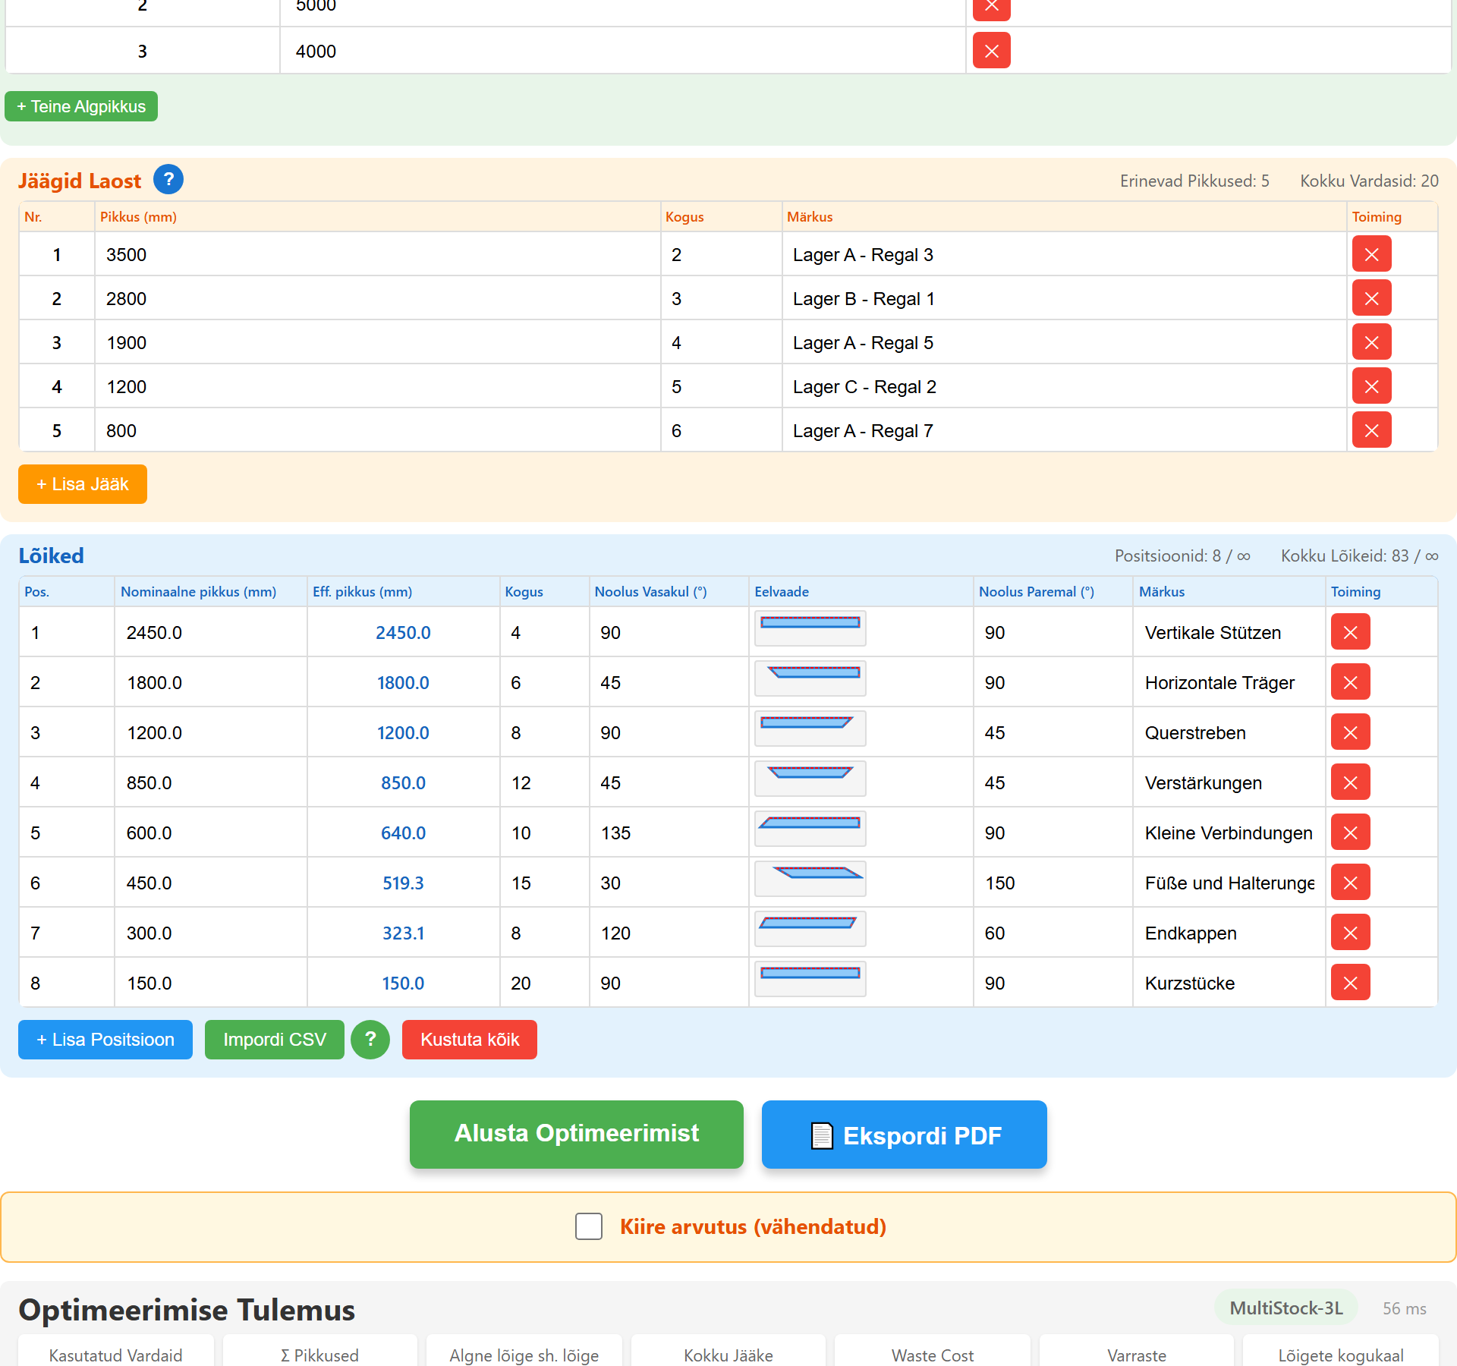Click the Kokku Jääke result card

click(728, 1351)
